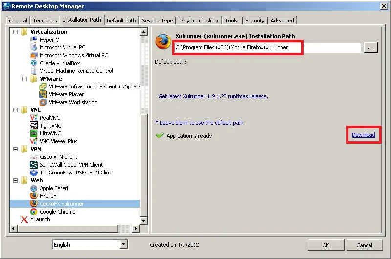This screenshot has height=259, width=391.
Task: Click the GeckoFX xulrunner icon
Action: click(x=34, y=204)
